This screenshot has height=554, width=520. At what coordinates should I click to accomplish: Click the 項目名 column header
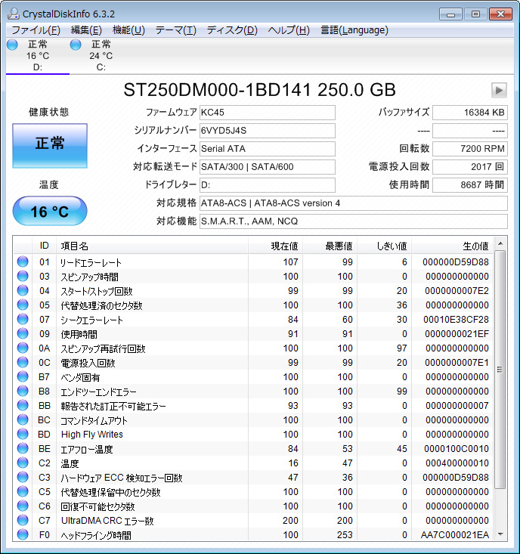click(x=152, y=246)
